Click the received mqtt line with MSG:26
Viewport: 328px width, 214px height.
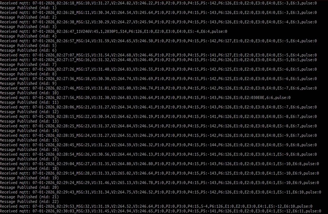pyautogui.click(x=158, y=154)
